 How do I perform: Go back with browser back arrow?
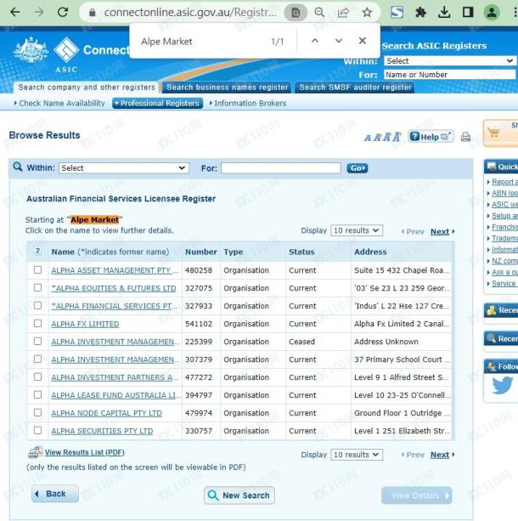tap(15, 13)
